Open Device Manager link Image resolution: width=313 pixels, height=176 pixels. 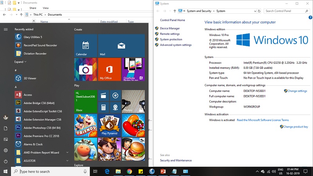[x=170, y=28]
